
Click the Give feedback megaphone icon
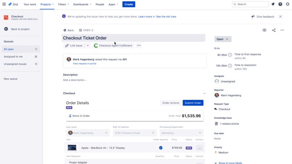[253, 17]
